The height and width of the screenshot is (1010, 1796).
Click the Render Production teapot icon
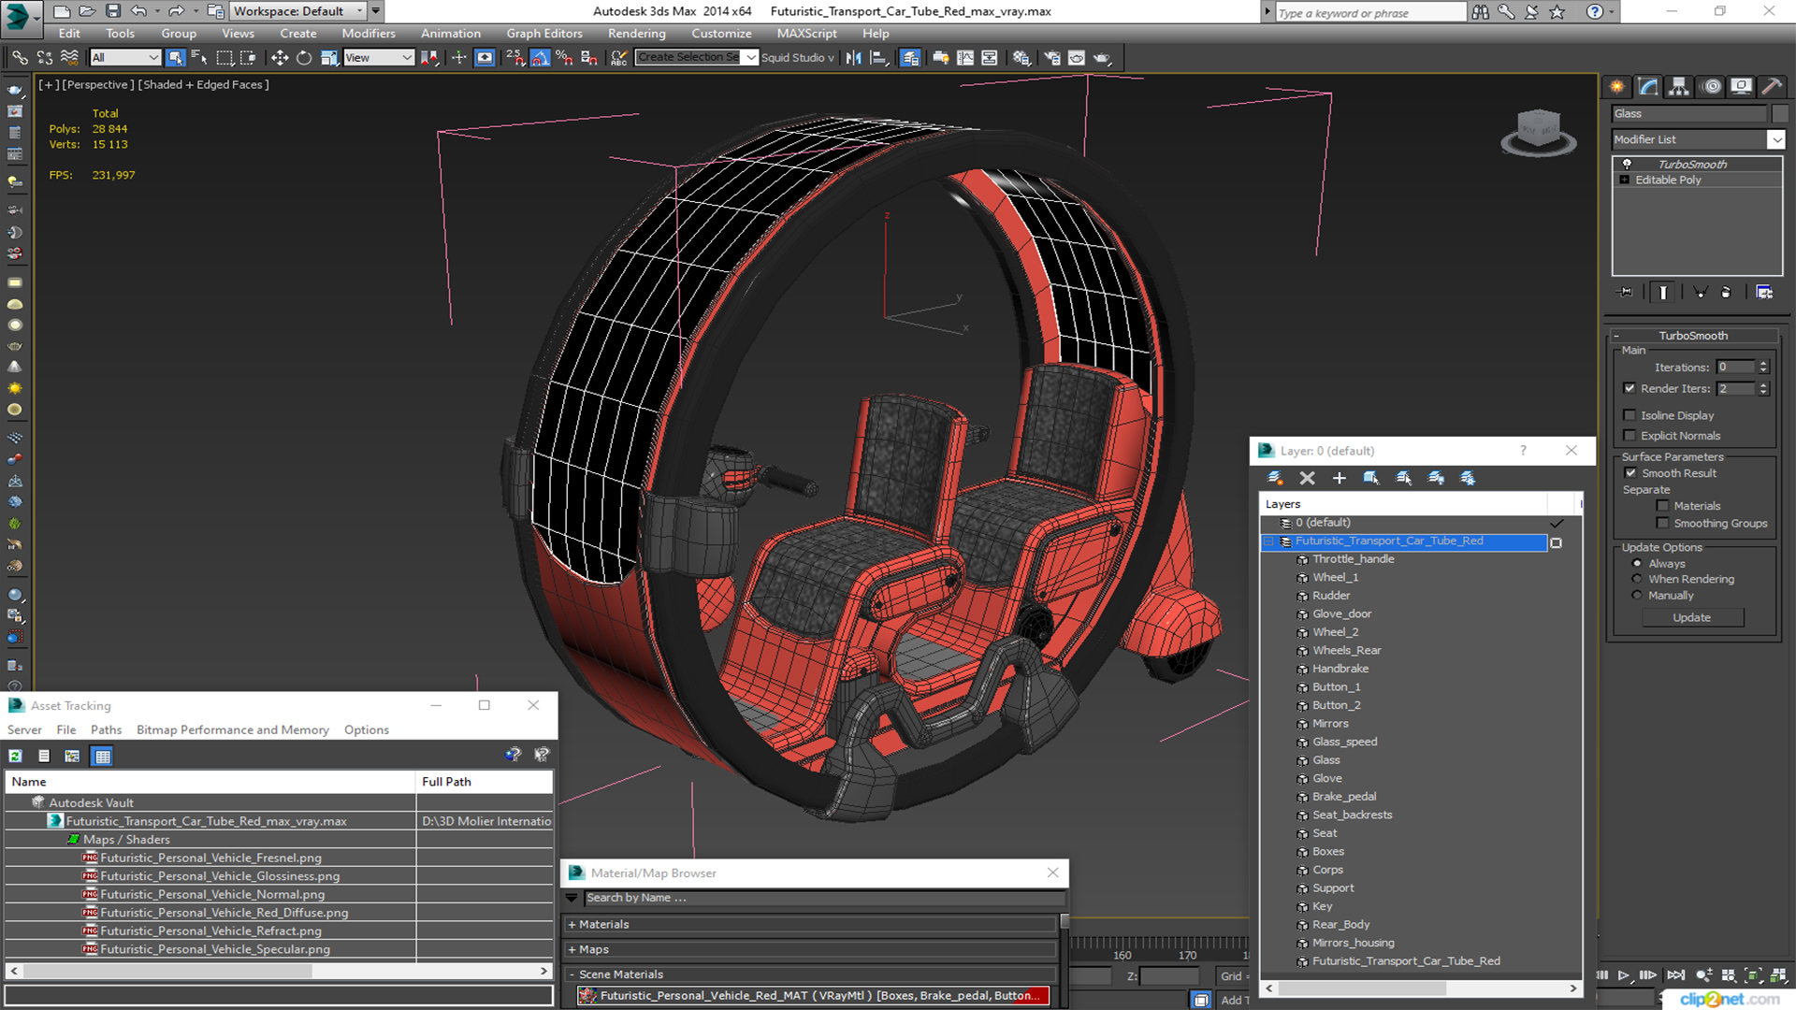tap(1102, 58)
